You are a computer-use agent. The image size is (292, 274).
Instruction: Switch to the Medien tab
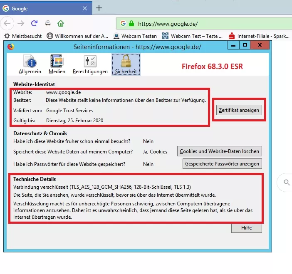(57, 64)
